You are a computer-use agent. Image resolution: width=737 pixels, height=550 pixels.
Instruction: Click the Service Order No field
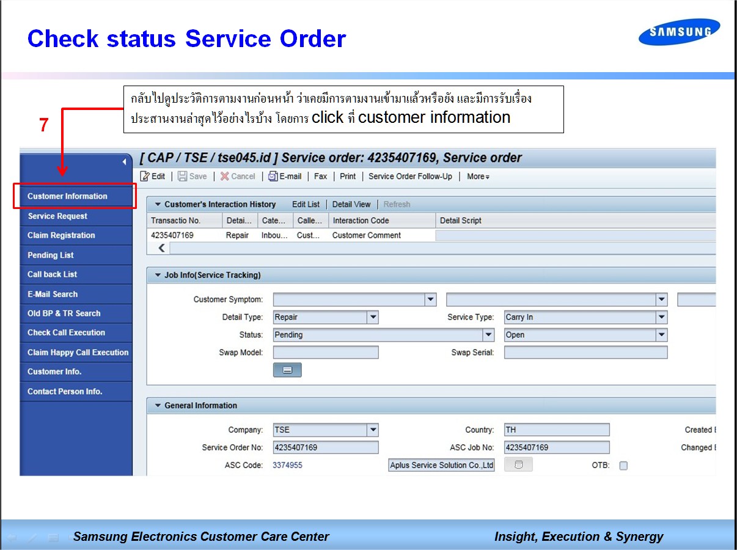[326, 447]
